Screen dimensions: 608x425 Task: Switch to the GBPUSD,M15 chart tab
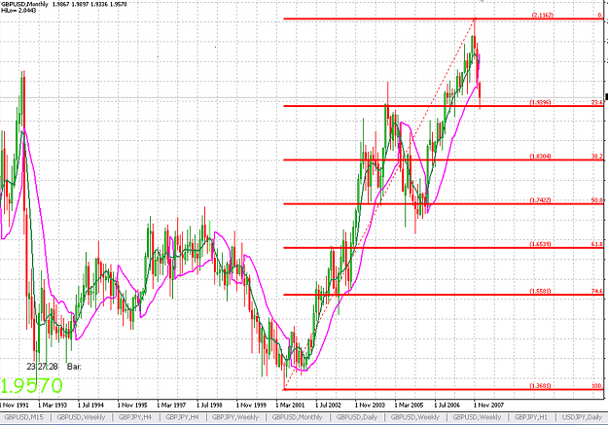tap(23, 417)
